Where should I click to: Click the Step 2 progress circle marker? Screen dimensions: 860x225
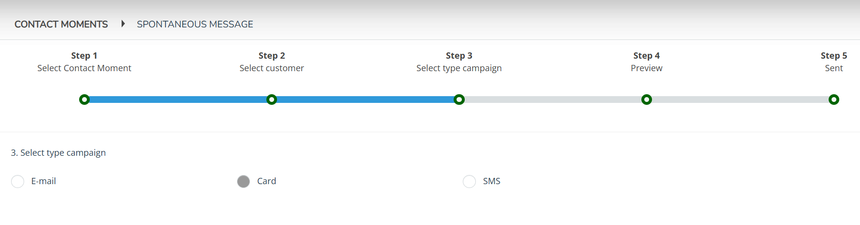click(x=272, y=100)
